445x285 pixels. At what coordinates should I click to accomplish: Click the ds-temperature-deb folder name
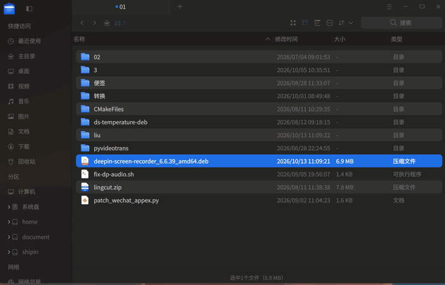coord(121,122)
